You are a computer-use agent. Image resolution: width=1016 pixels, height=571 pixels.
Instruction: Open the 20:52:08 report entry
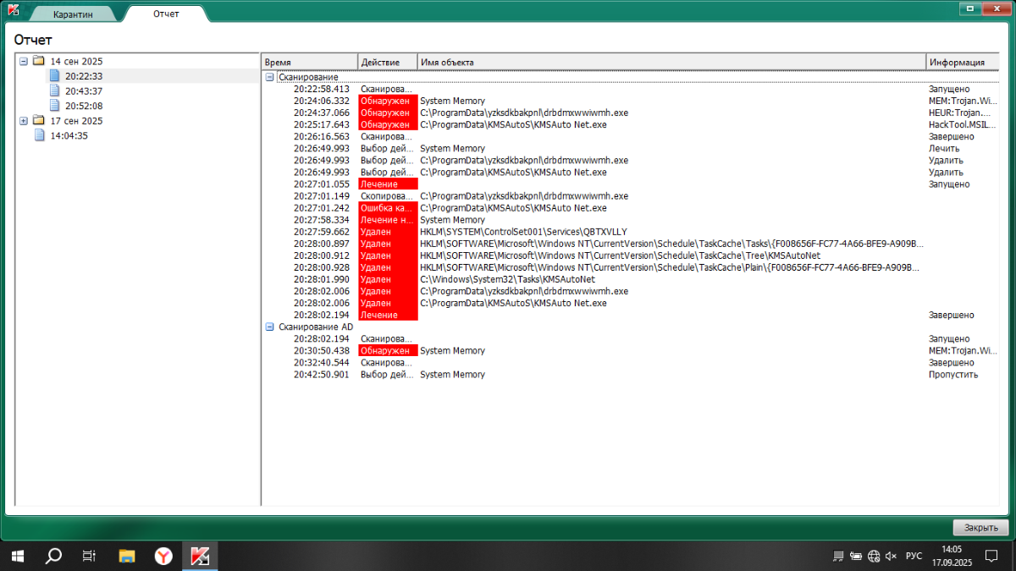coord(84,106)
